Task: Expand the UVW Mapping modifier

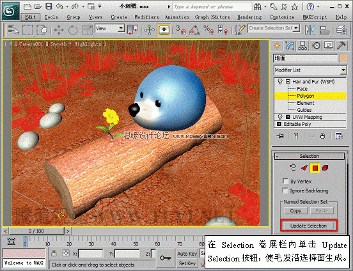Action: [288, 117]
